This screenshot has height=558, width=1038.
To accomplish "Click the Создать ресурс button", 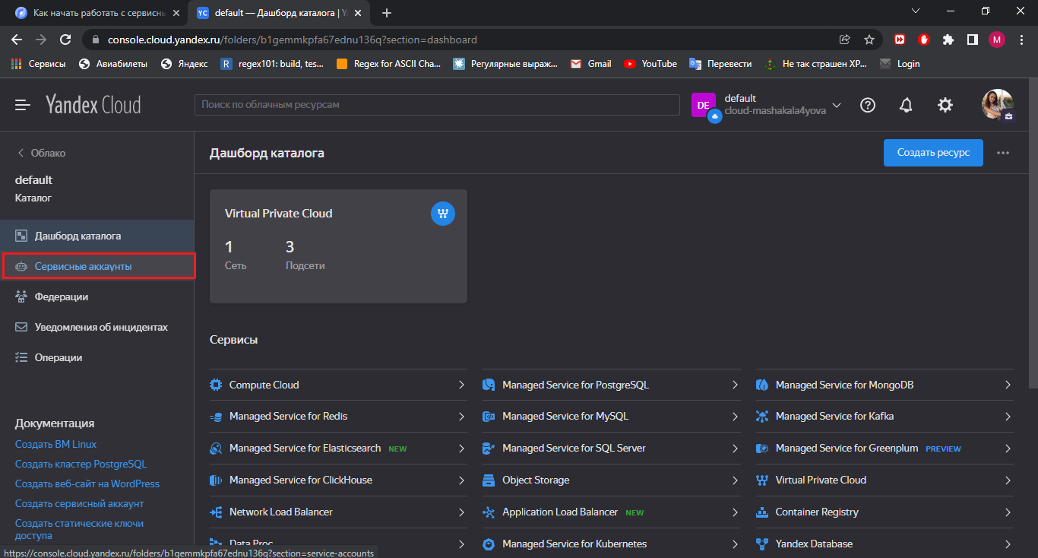I will click(933, 153).
